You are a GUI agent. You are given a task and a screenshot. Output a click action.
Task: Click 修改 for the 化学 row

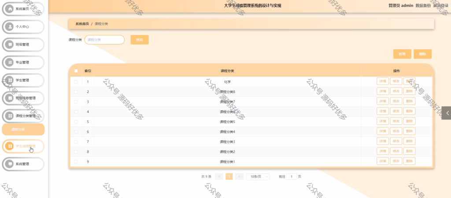click(x=396, y=82)
